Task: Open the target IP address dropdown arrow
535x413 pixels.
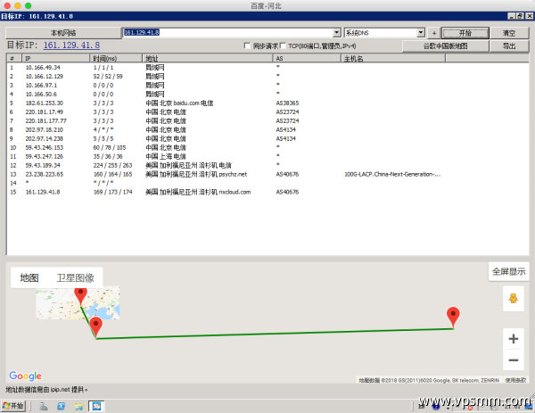Action: pyautogui.click(x=337, y=33)
